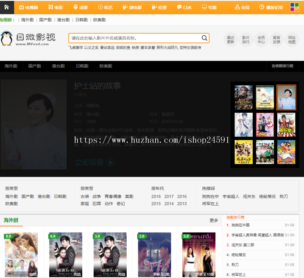
Task: Open 影片排行 round icon button
Action: [x=246, y=40]
